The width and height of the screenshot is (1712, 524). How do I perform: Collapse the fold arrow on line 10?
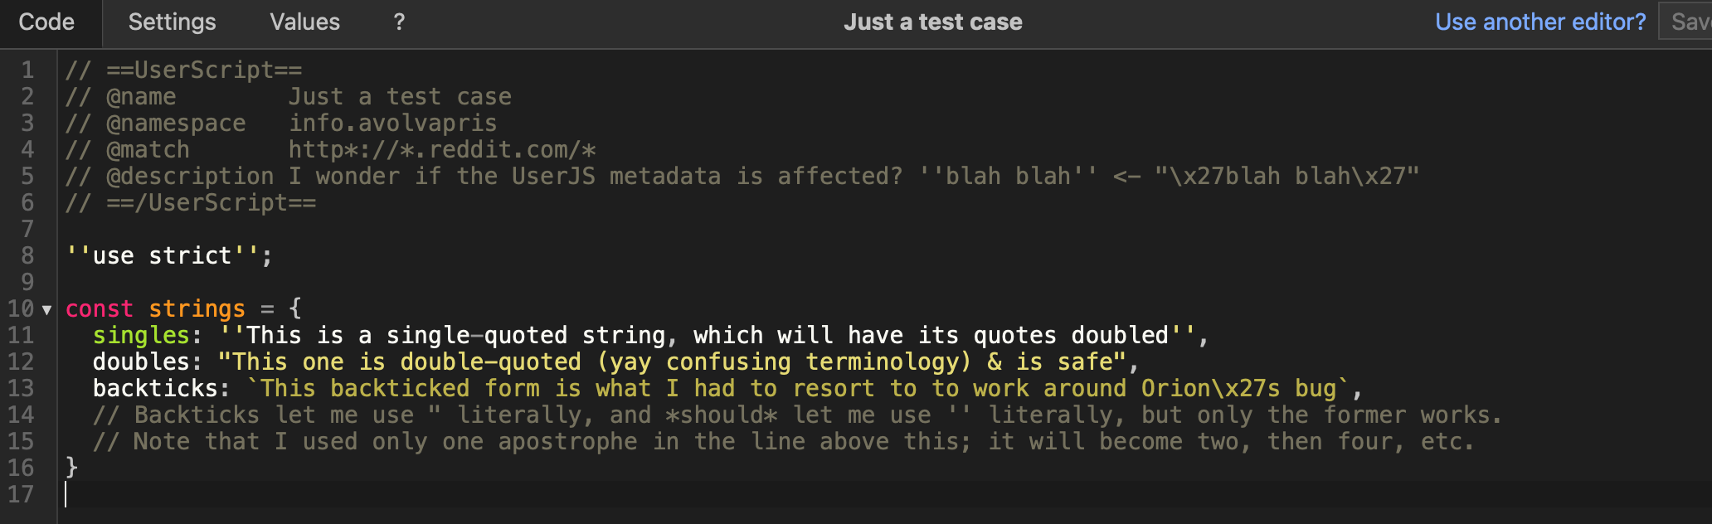click(47, 310)
